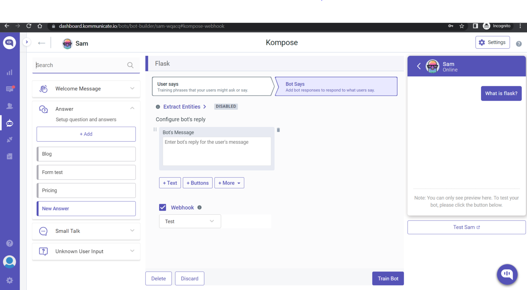
Task: Switch to the Bot Says tab
Action: pyautogui.click(x=336, y=87)
